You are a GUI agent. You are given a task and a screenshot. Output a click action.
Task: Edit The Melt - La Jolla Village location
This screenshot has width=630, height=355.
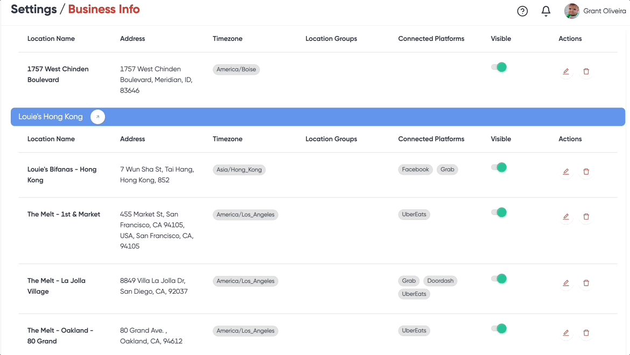tap(566, 283)
